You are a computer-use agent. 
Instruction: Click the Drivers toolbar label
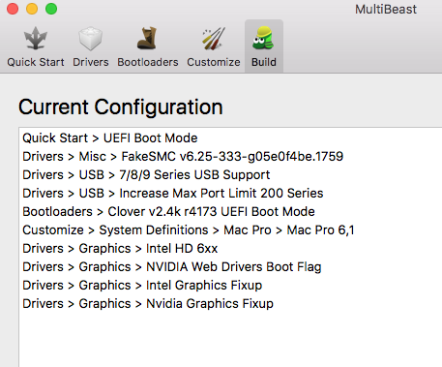(x=91, y=62)
